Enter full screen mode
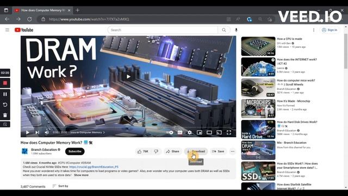 pos(229,132)
